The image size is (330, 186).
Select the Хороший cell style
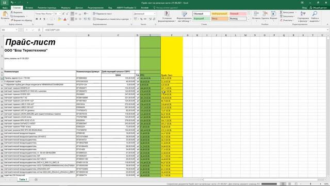pyautogui.click(x=201, y=19)
